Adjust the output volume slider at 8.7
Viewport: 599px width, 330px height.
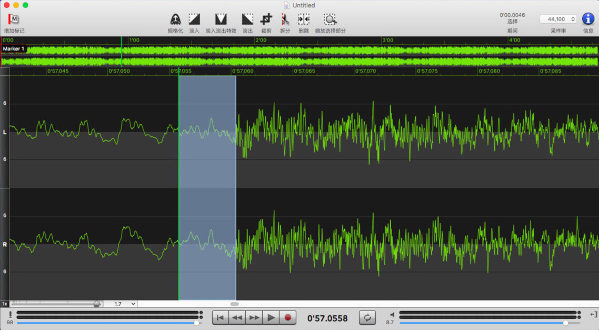pos(565,323)
